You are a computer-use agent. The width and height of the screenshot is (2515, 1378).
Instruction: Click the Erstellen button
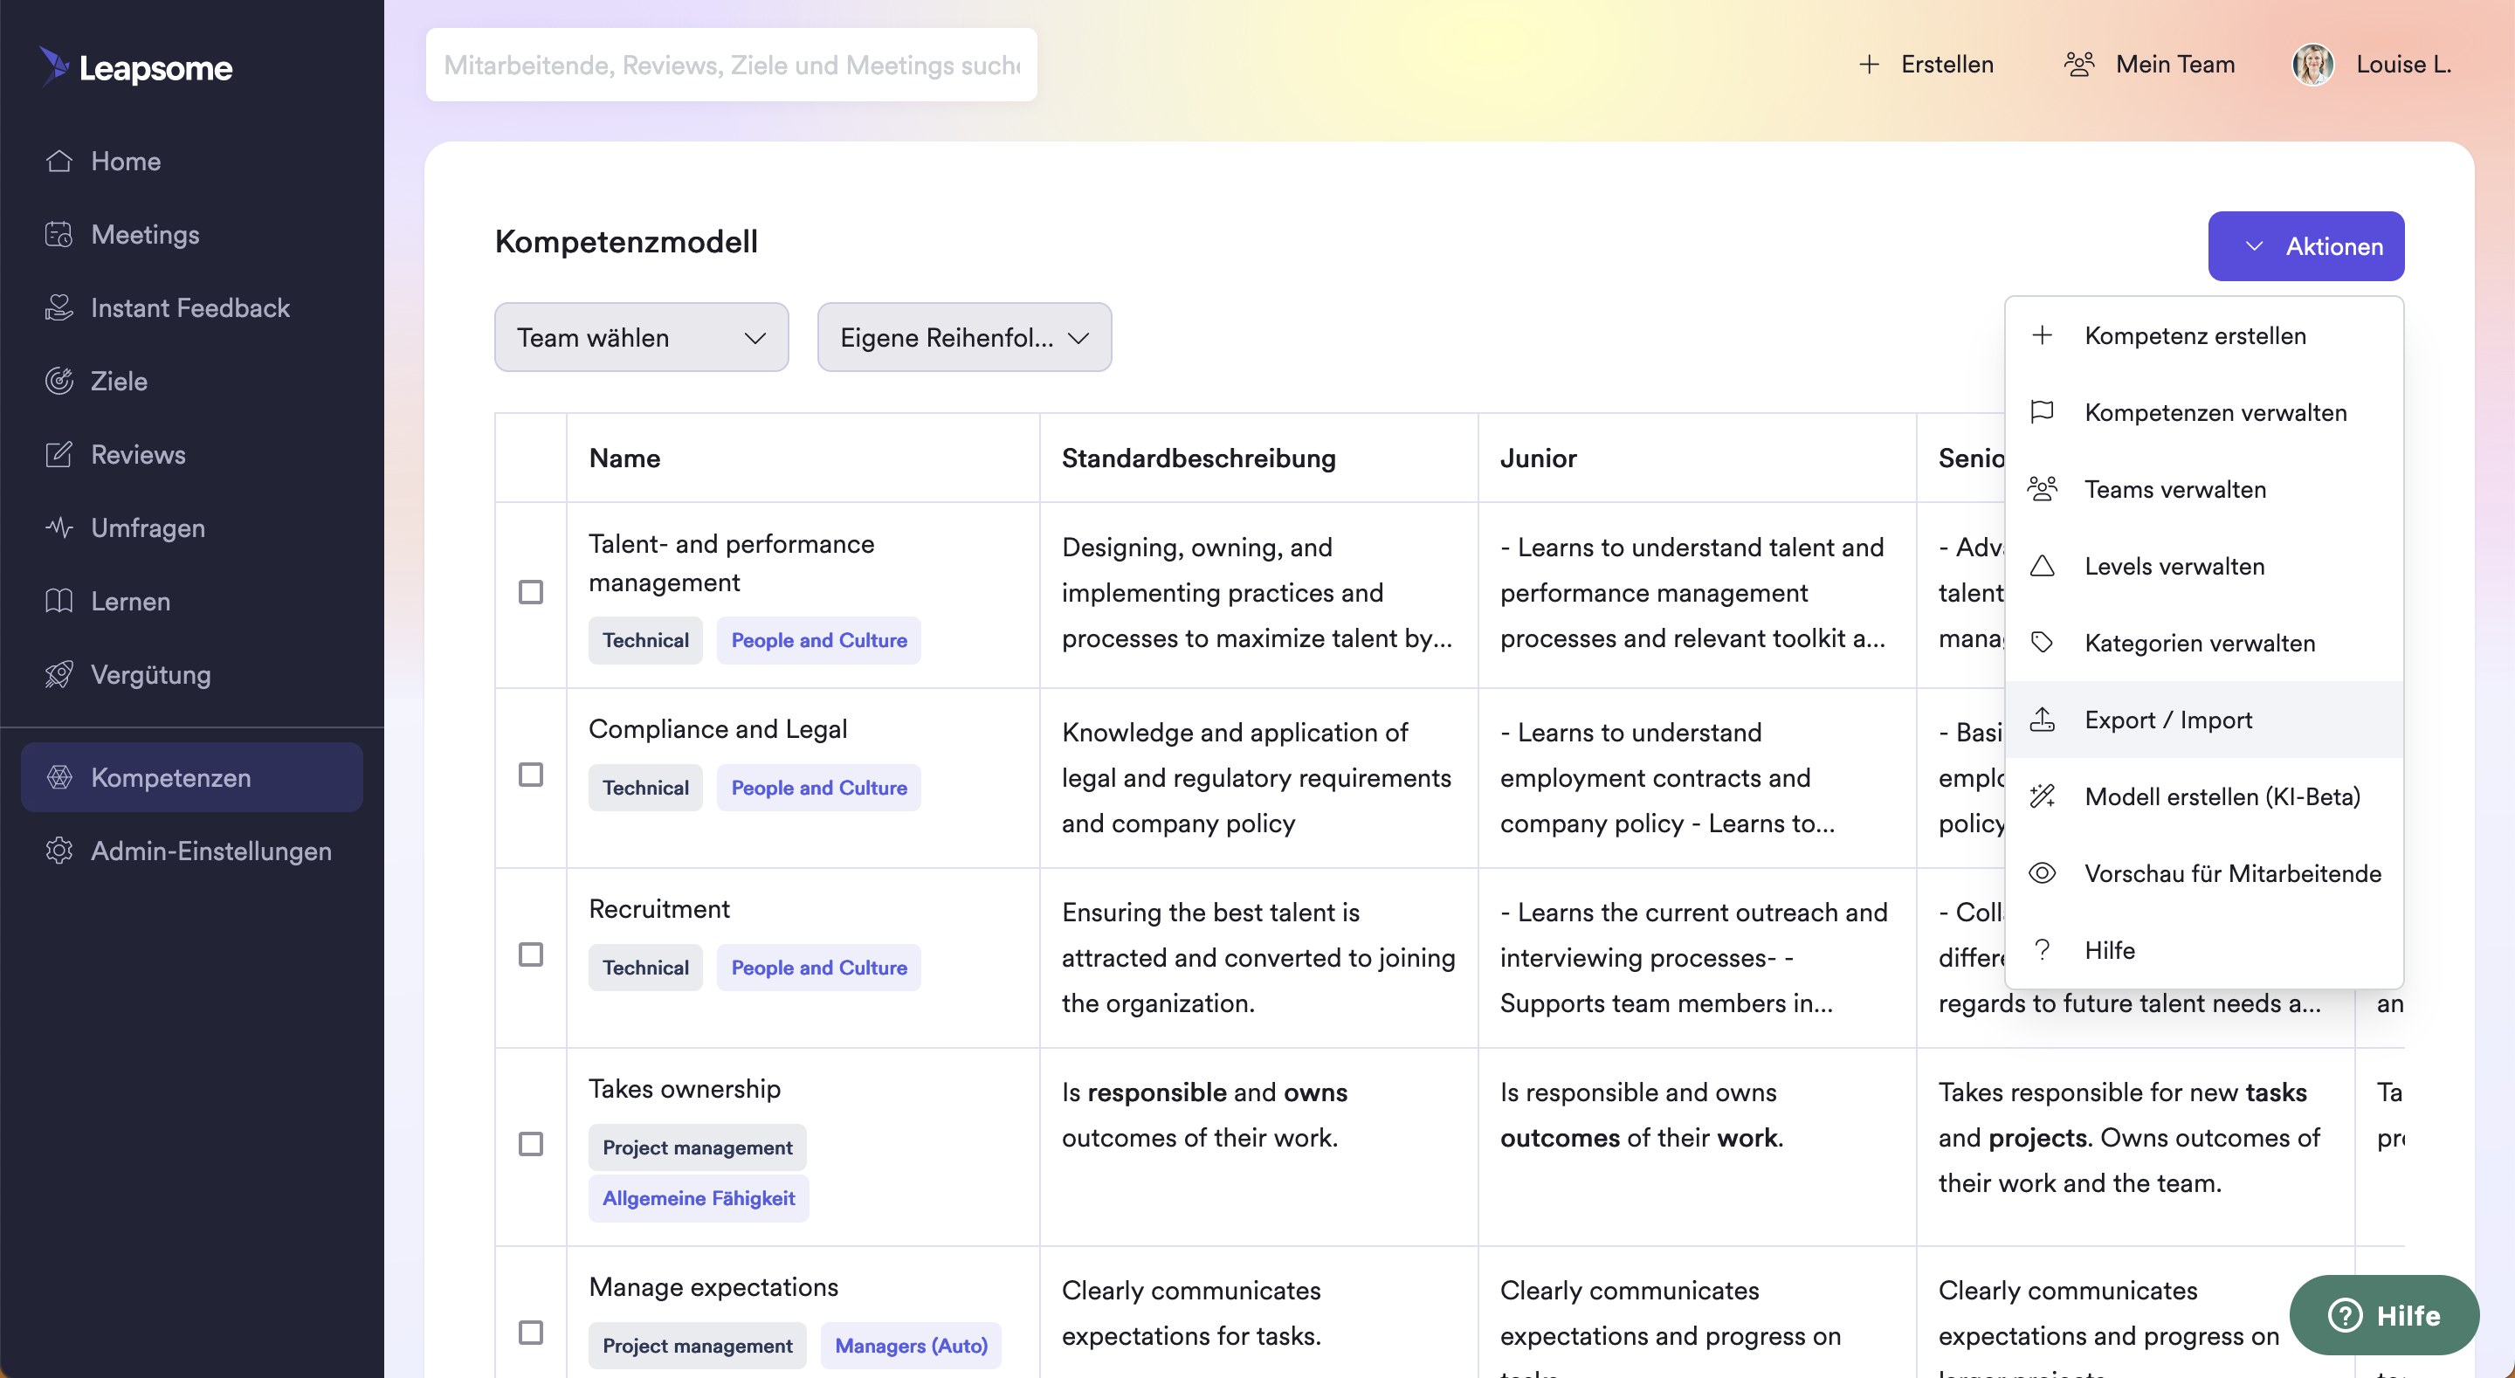pos(1926,65)
